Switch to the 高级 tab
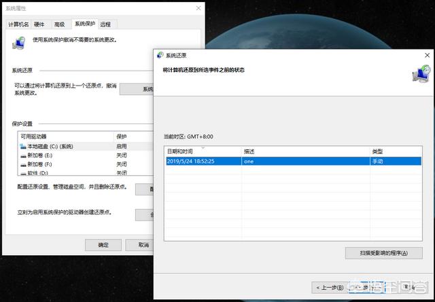 pos(60,24)
